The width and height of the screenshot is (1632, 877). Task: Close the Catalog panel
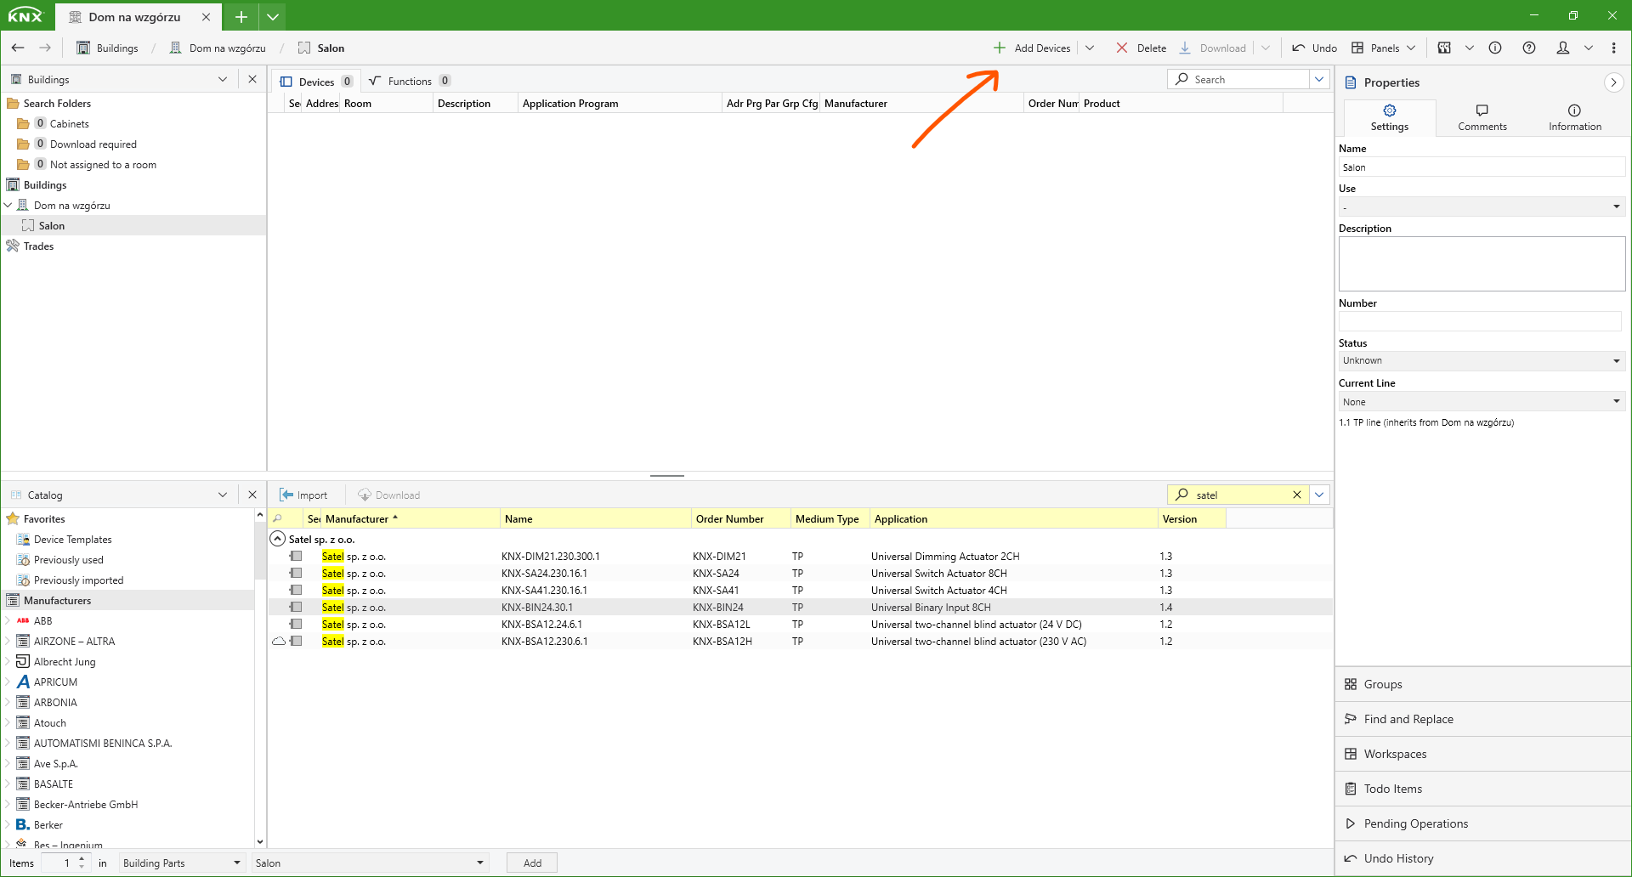pyautogui.click(x=252, y=495)
